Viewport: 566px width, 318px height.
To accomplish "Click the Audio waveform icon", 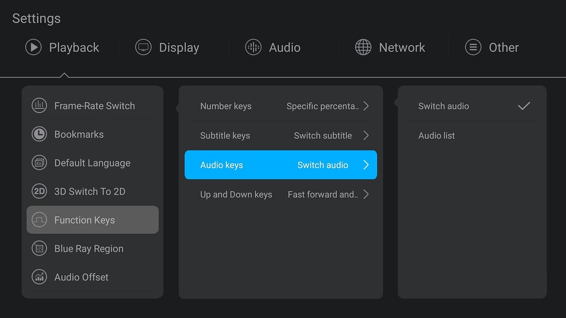I will [x=253, y=48].
